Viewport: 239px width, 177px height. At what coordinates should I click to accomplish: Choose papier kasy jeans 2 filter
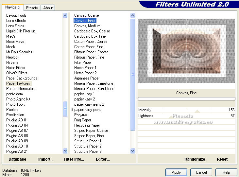point(89,104)
